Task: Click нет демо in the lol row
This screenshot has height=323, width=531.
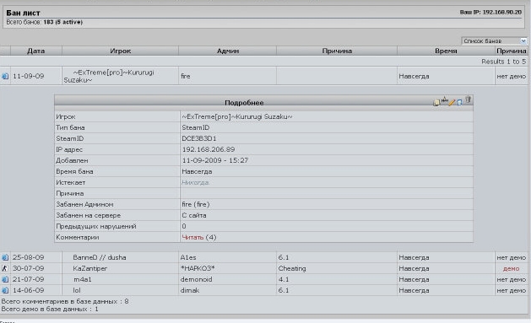Action: (512, 290)
